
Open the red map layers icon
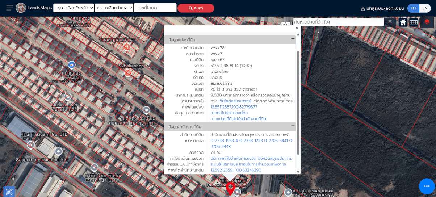(427, 22)
